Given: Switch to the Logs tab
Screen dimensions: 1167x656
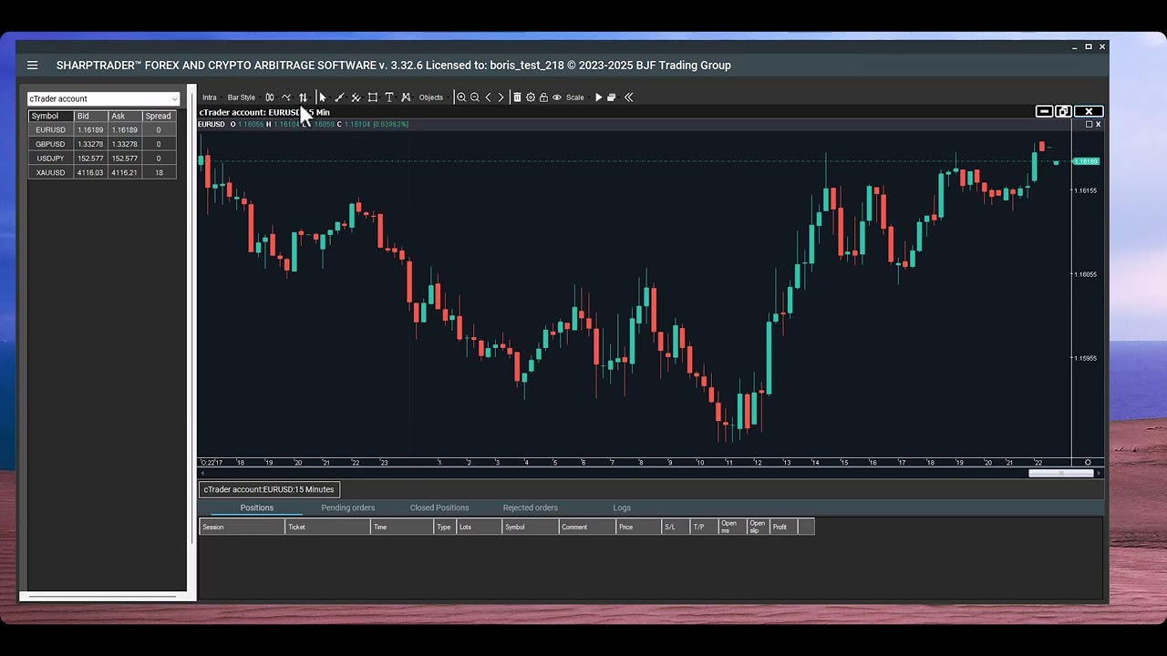Looking at the screenshot, I should pos(622,507).
